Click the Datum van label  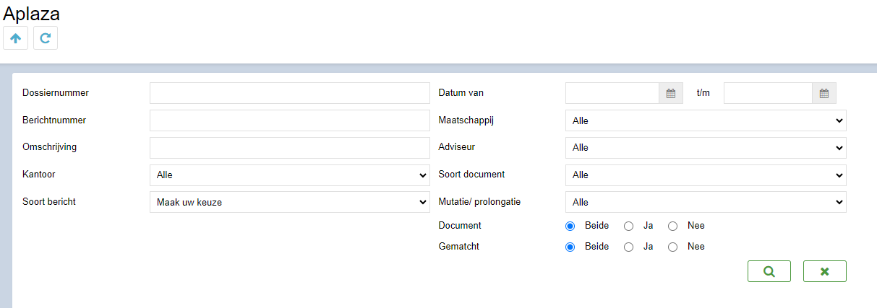coord(461,92)
